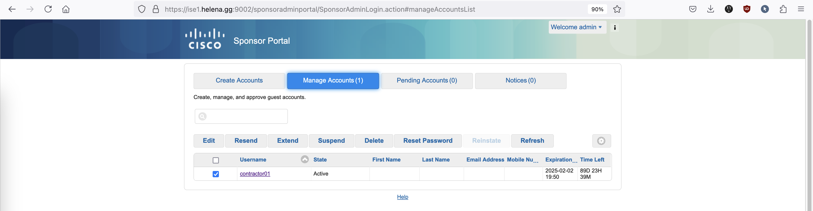Viewport: 813px width, 211px height.
Task: Open the browser hamburger menu
Action: (x=801, y=9)
